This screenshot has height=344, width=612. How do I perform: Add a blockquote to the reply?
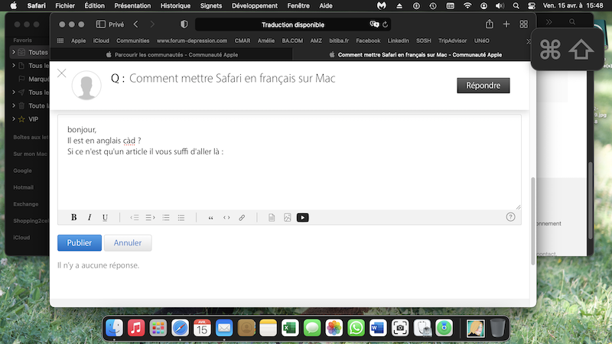click(x=211, y=217)
